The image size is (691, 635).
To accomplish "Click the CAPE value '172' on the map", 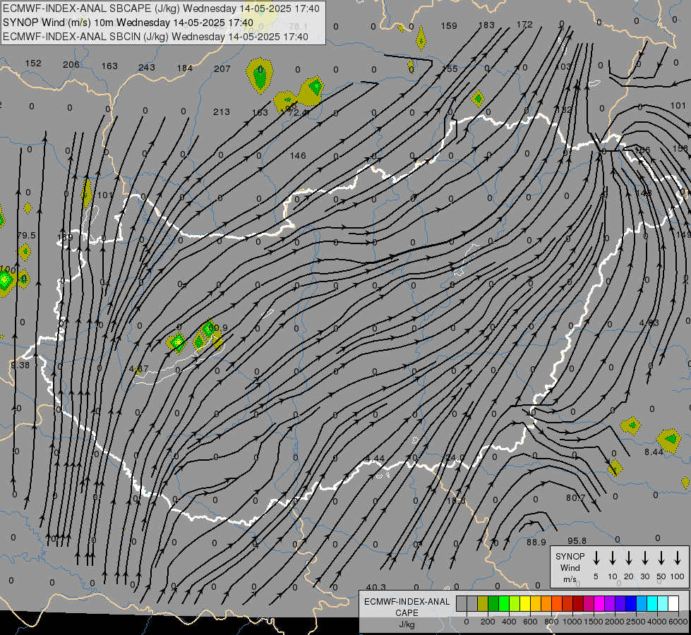I will [x=524, y=25].
